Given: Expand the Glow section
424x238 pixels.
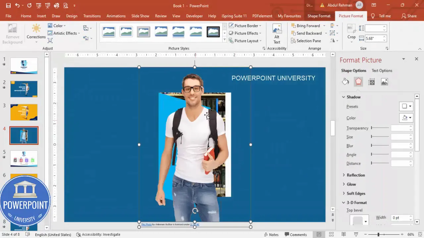Looking at the screenshot, I should tap(349, 184).
